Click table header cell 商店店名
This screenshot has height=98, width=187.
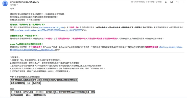pyautogui.click(x=52, y=80)
